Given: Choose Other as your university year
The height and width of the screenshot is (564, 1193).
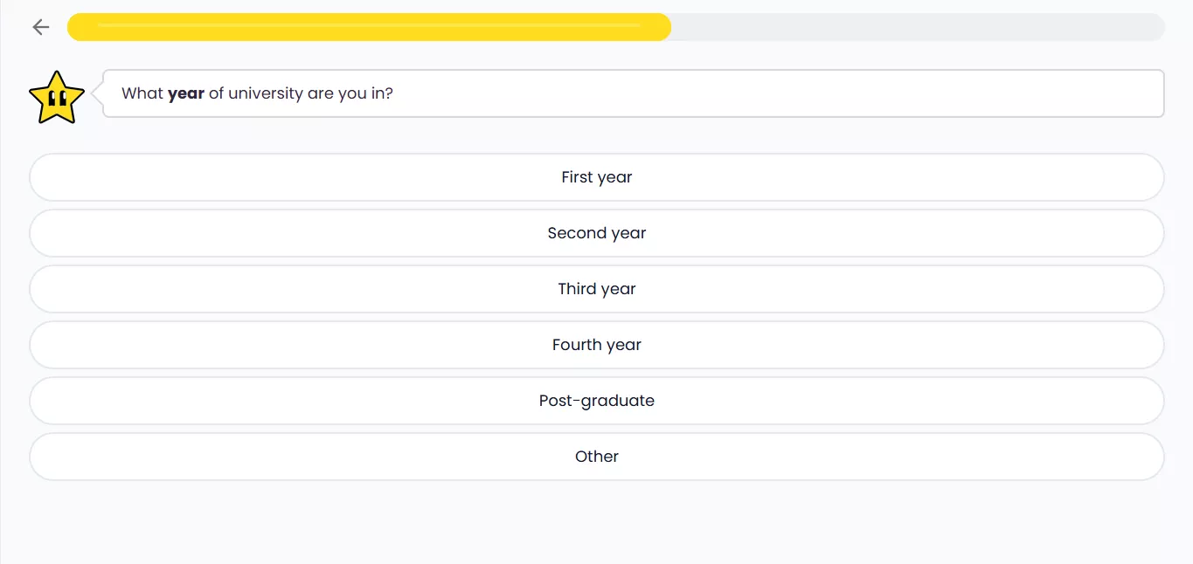Looking at the screenshot, I should [596, 457].
